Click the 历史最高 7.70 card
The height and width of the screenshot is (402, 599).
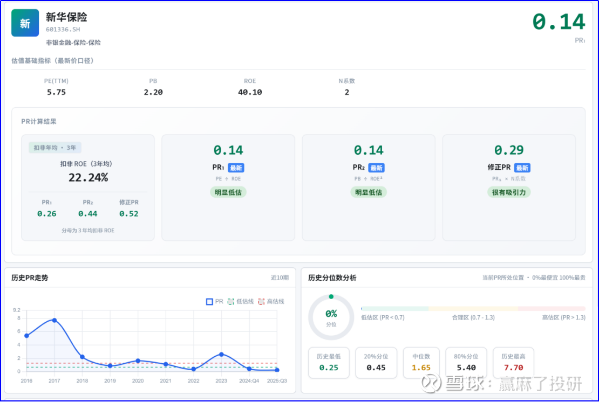pyautogui.click(x=513, y=362)
